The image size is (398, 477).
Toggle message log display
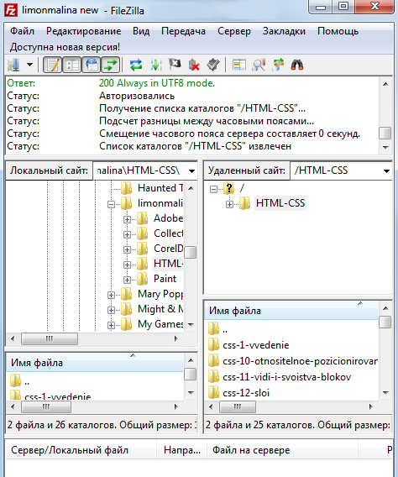53,65
